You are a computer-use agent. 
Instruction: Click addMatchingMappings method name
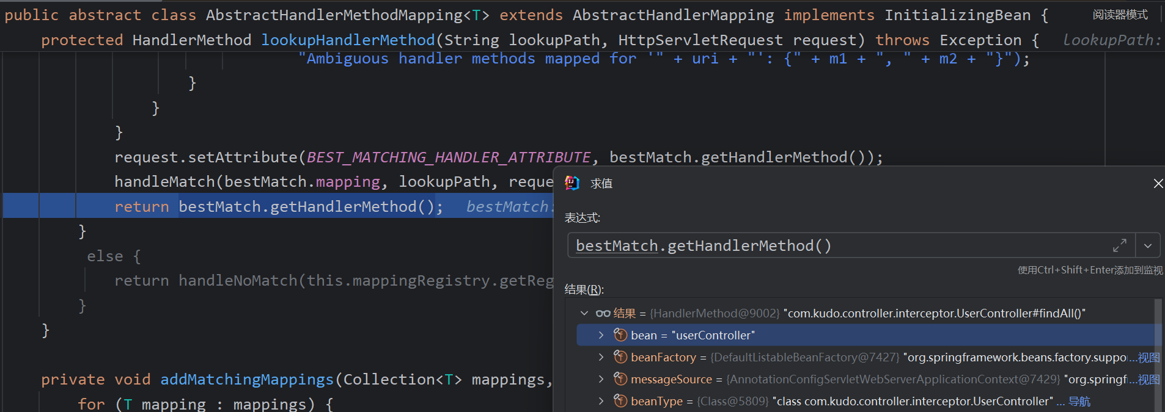[247, 380]
